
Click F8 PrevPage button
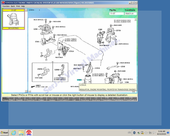point(85,99)
